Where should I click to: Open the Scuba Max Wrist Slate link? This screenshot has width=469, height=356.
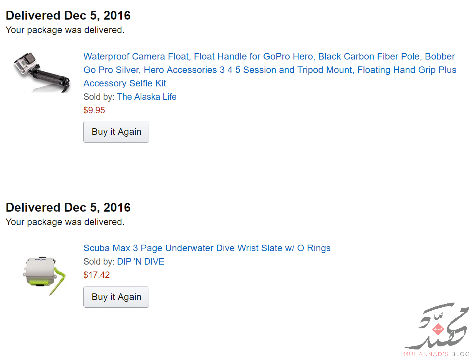207,248
